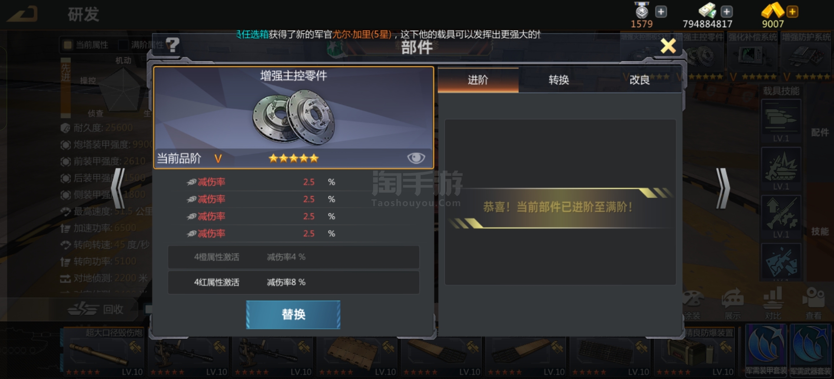This screenshot has width=834, height=379.
Task: Open the 对比 compare icon
Action: (773, 303)
